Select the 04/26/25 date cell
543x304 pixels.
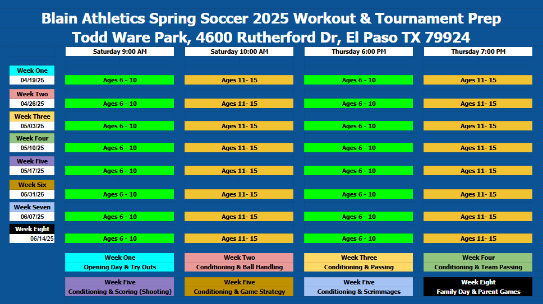[32, 104]
